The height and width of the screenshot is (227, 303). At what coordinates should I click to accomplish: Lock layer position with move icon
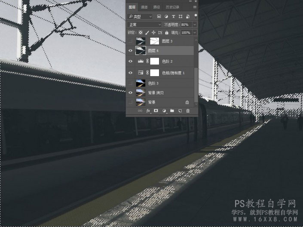pos(153,33)
